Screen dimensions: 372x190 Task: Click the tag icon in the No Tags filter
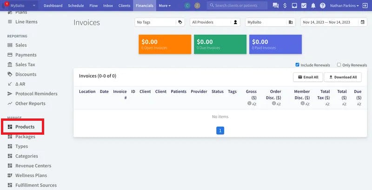pyautogui.click(x=180, y=22)
